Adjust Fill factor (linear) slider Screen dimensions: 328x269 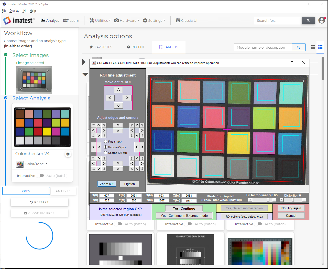point(262,200)
